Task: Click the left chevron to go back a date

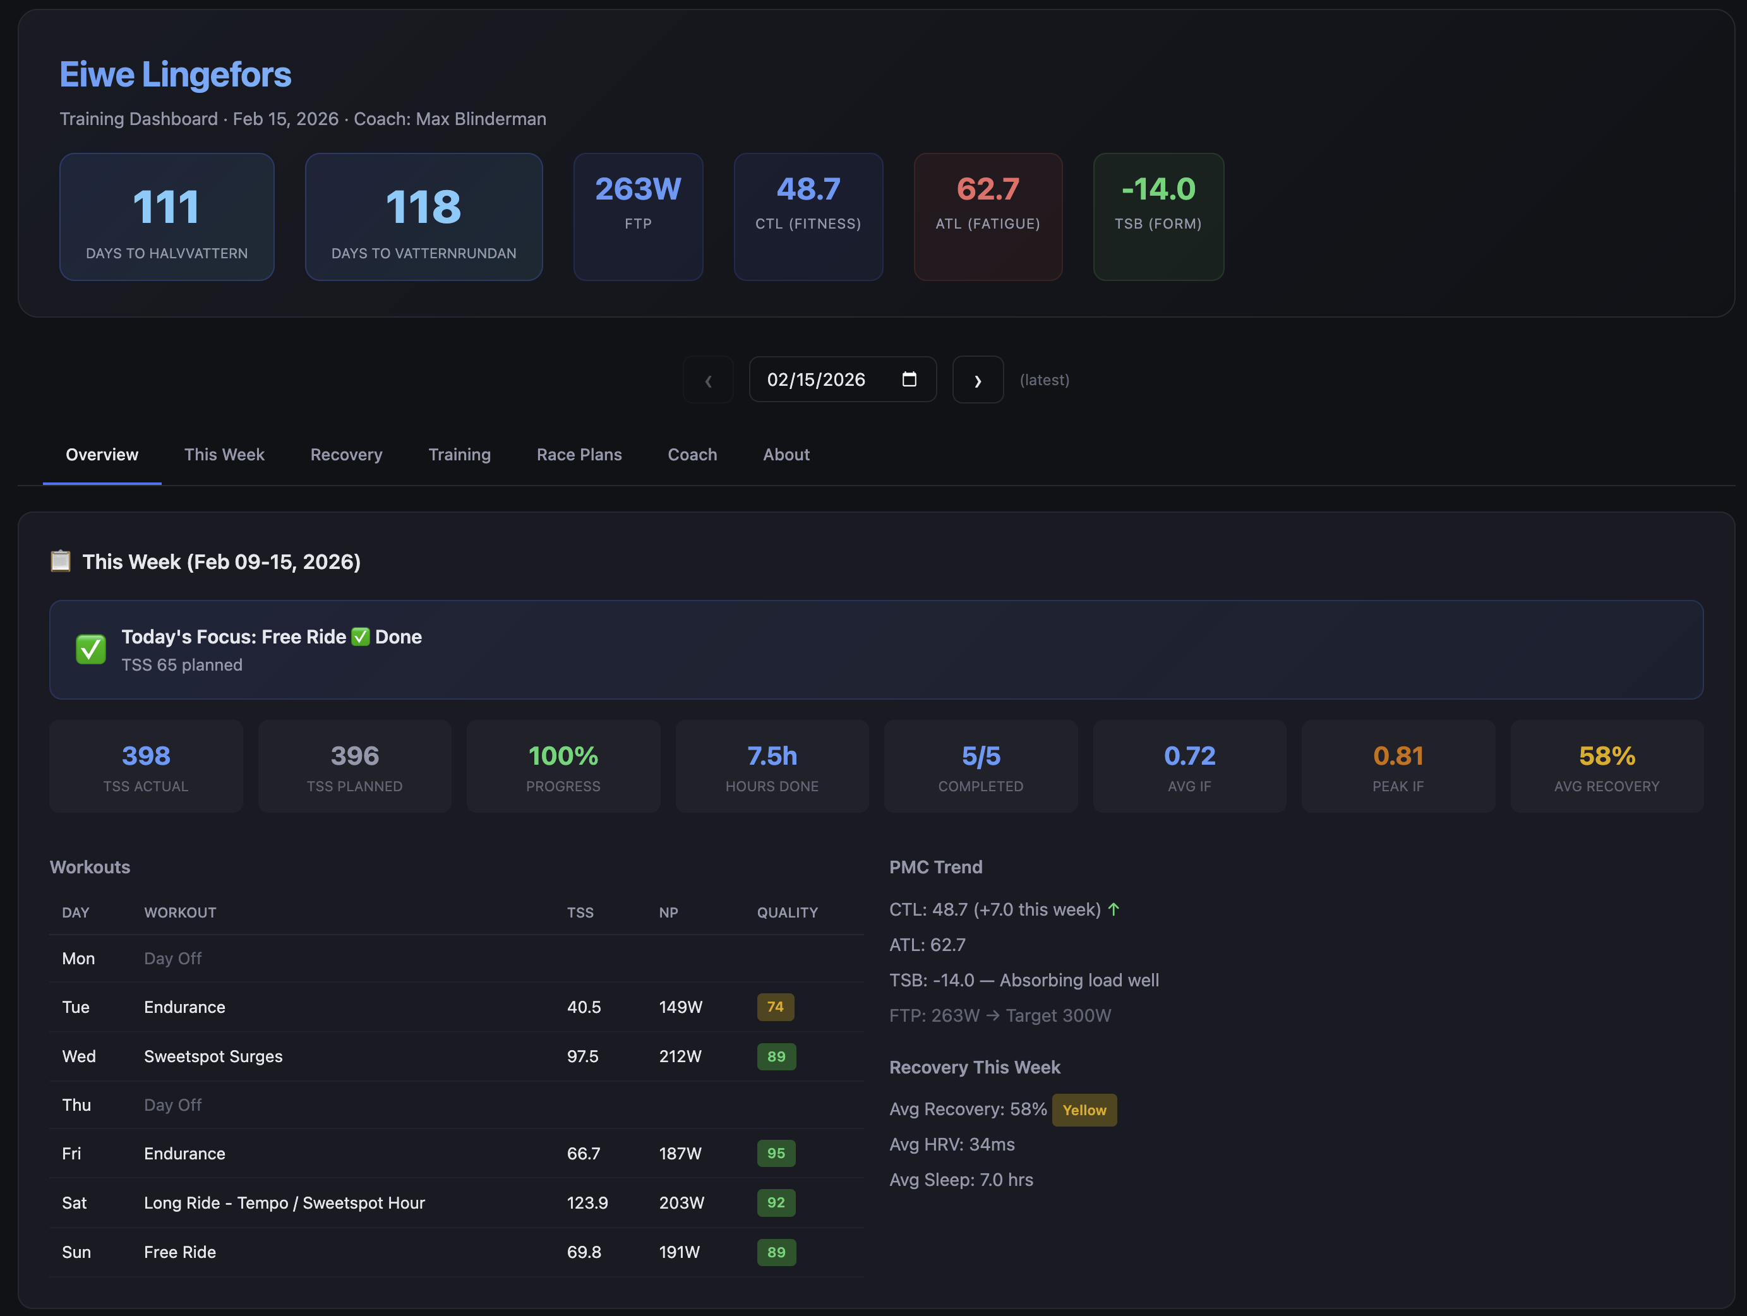Action: [x=707, y=380]
